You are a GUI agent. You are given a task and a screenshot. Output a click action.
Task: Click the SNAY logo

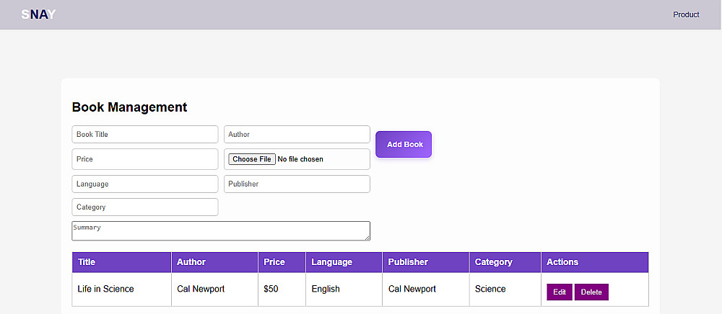tap(38, 14)
